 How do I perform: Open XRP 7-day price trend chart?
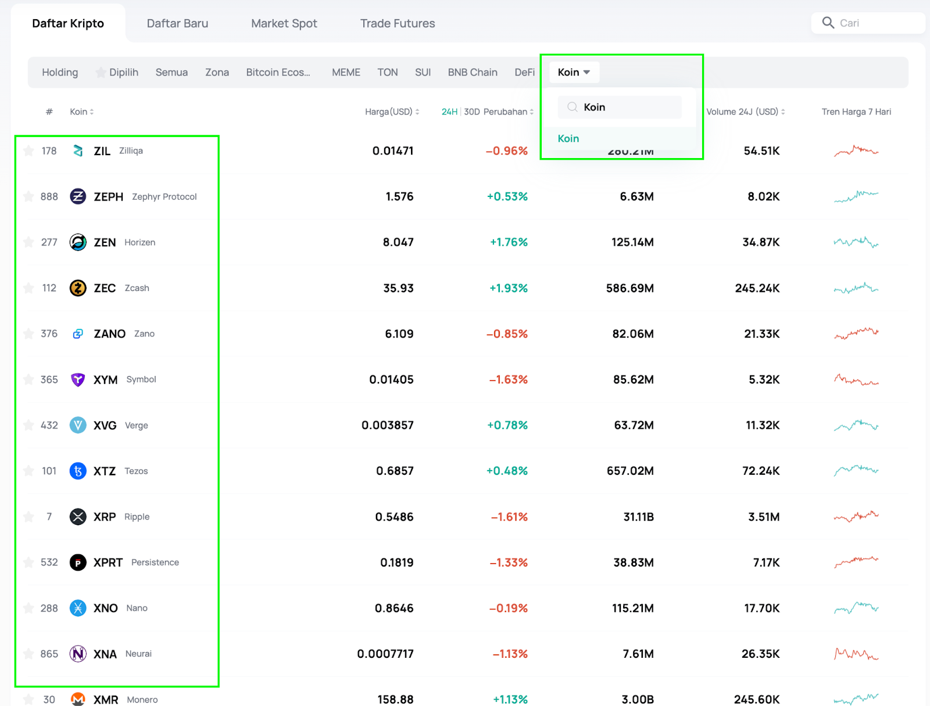[x=856, y=517]
